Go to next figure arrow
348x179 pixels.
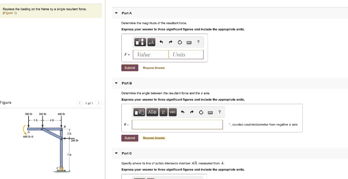[x=98, y=103]
